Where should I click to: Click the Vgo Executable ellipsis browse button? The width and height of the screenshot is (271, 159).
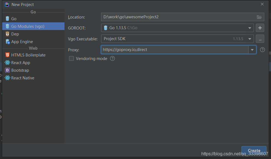pos(260,39)
